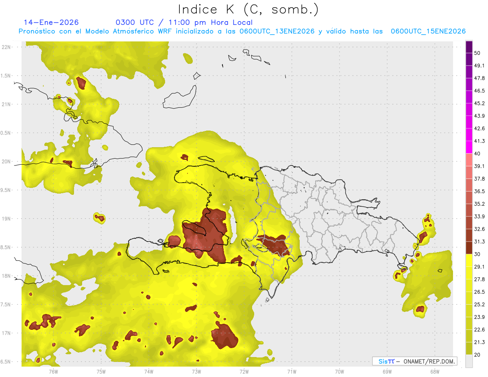Click the '22.6' color scale label

pos(479,329)
